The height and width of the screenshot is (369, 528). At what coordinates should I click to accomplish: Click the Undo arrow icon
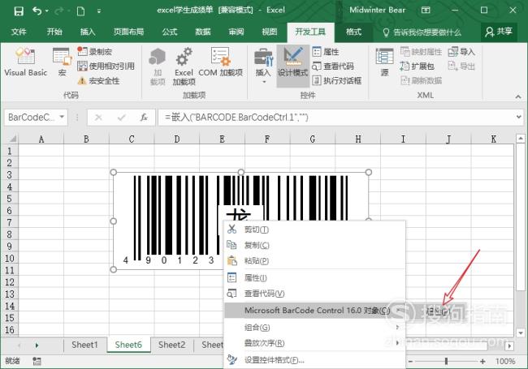tap(37, 11)
